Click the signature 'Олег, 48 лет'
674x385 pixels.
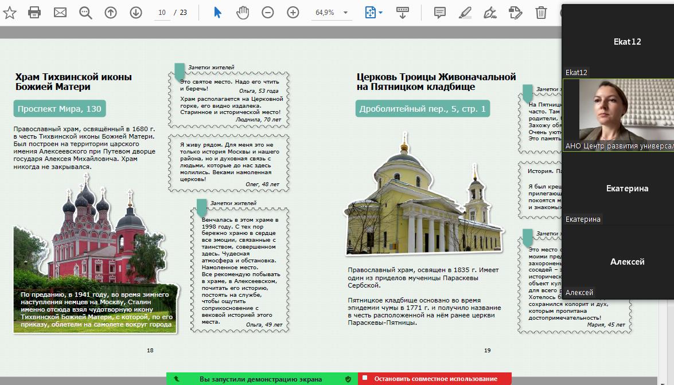262,184
